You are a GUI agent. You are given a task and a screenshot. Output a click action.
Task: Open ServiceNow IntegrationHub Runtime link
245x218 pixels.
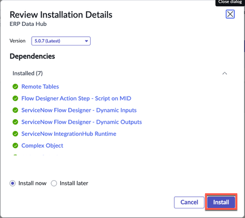(69, 134)
